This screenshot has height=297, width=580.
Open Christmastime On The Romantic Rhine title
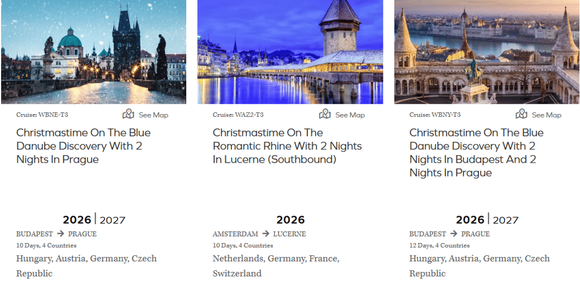(287, 146)
